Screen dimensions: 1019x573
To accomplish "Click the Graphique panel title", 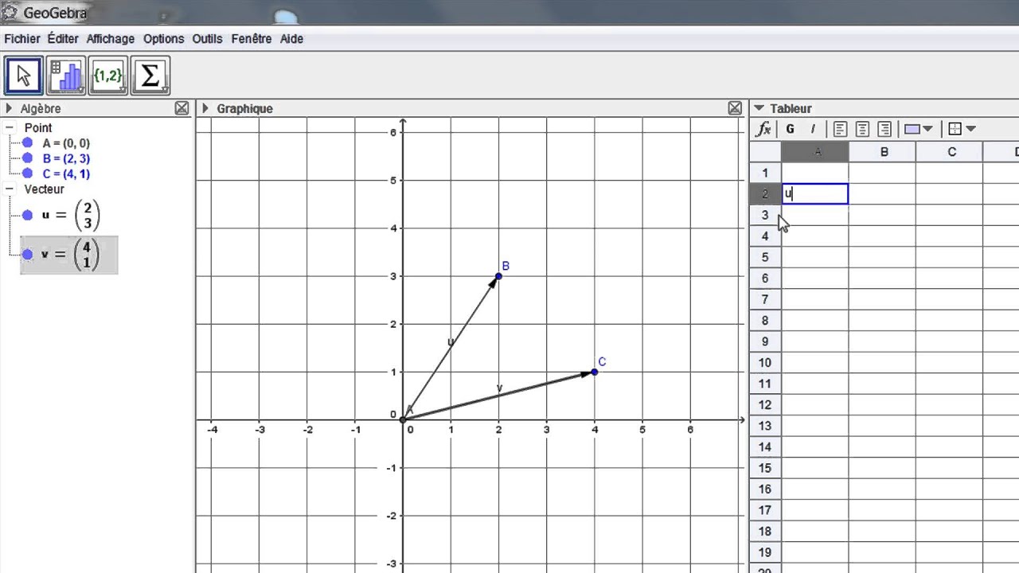I will click(244, 108).
